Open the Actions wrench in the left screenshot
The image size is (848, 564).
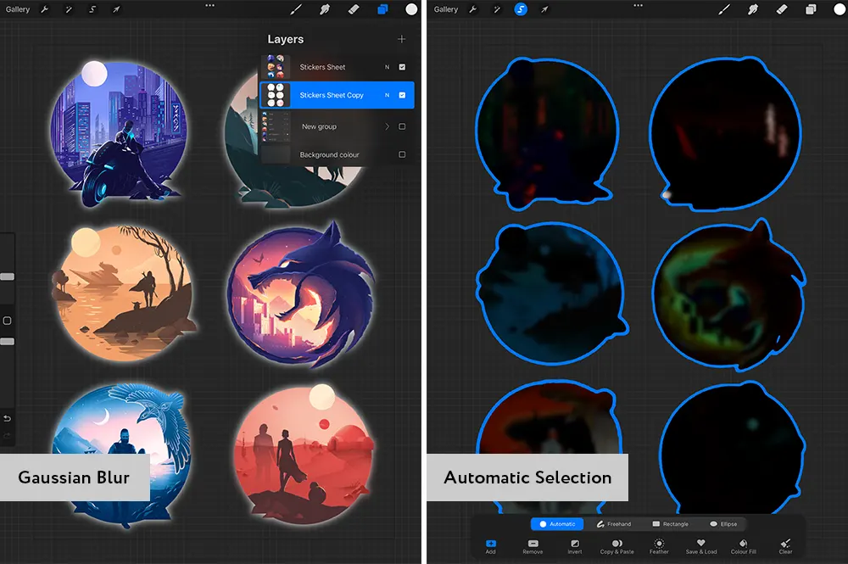pos(45,9)
